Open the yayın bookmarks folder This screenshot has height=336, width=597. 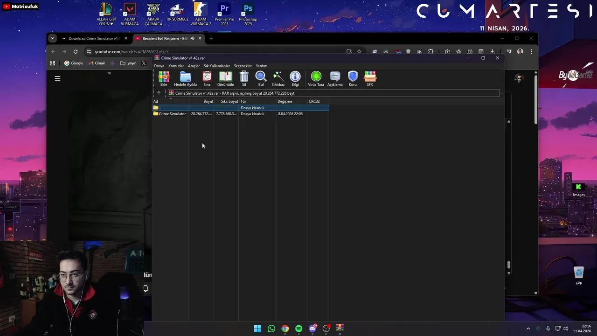coord(128,63)
